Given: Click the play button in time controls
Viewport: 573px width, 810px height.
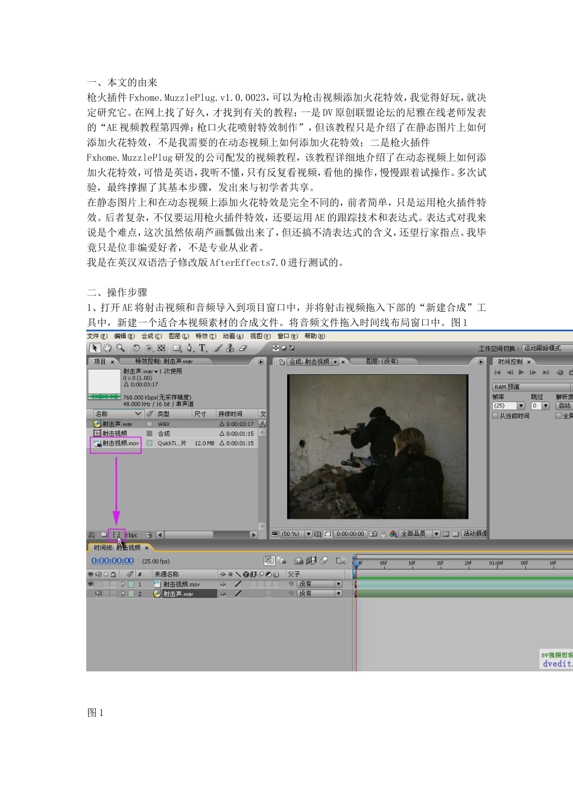Looking at the screenshot, I should tap(521, 372).
